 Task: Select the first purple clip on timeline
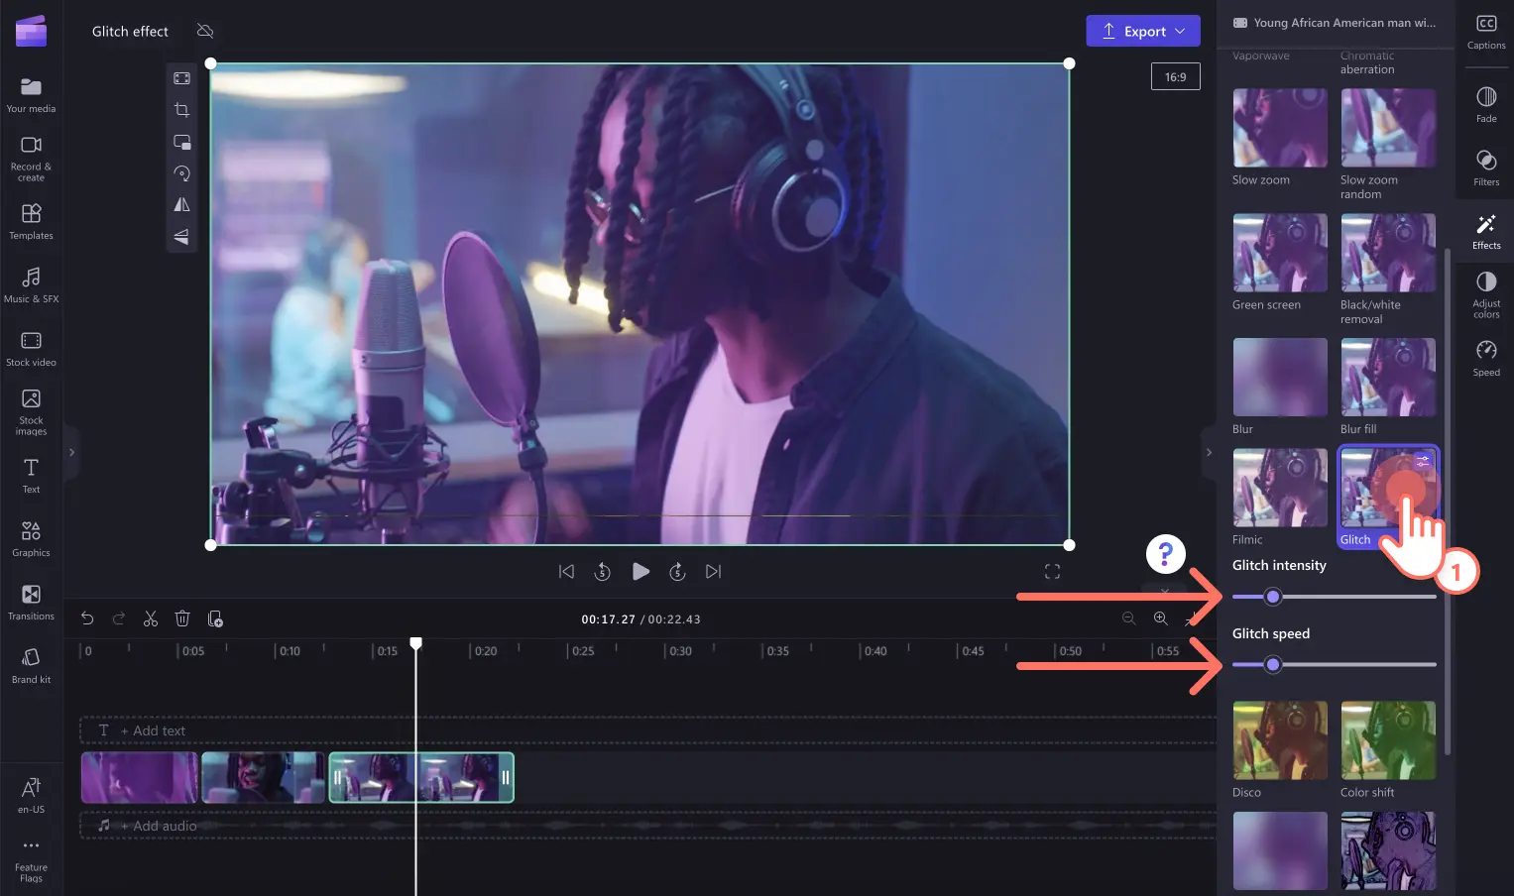point(140,777)
